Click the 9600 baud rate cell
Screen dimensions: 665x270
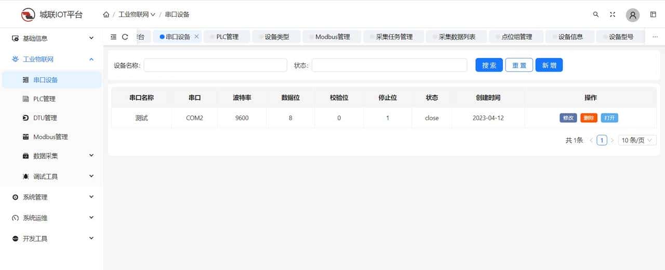click(x=242, y=118)
